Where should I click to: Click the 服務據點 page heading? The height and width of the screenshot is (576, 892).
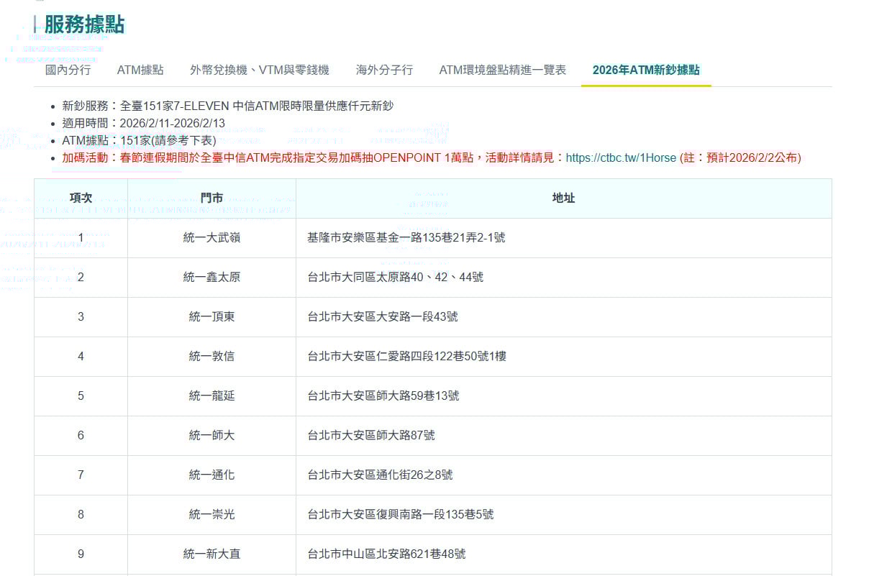[84, 24]
